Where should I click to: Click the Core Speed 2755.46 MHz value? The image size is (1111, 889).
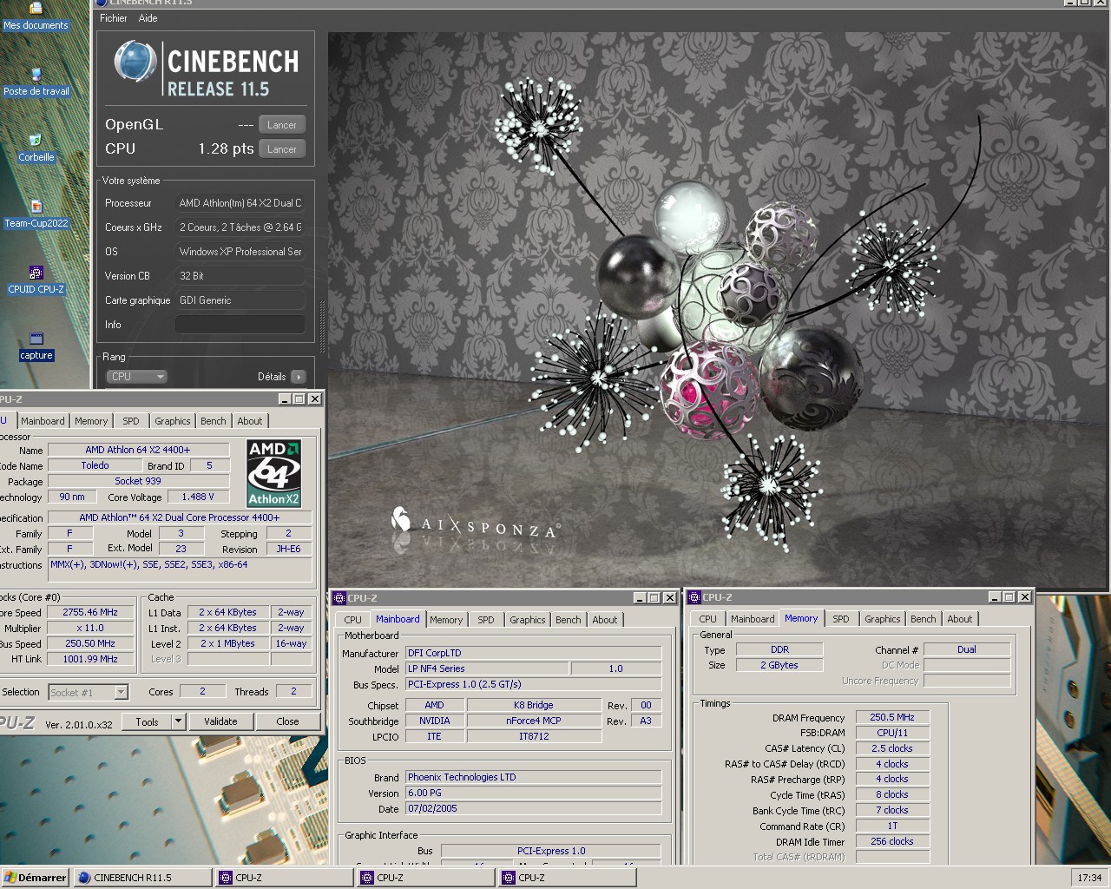point(90,612)
